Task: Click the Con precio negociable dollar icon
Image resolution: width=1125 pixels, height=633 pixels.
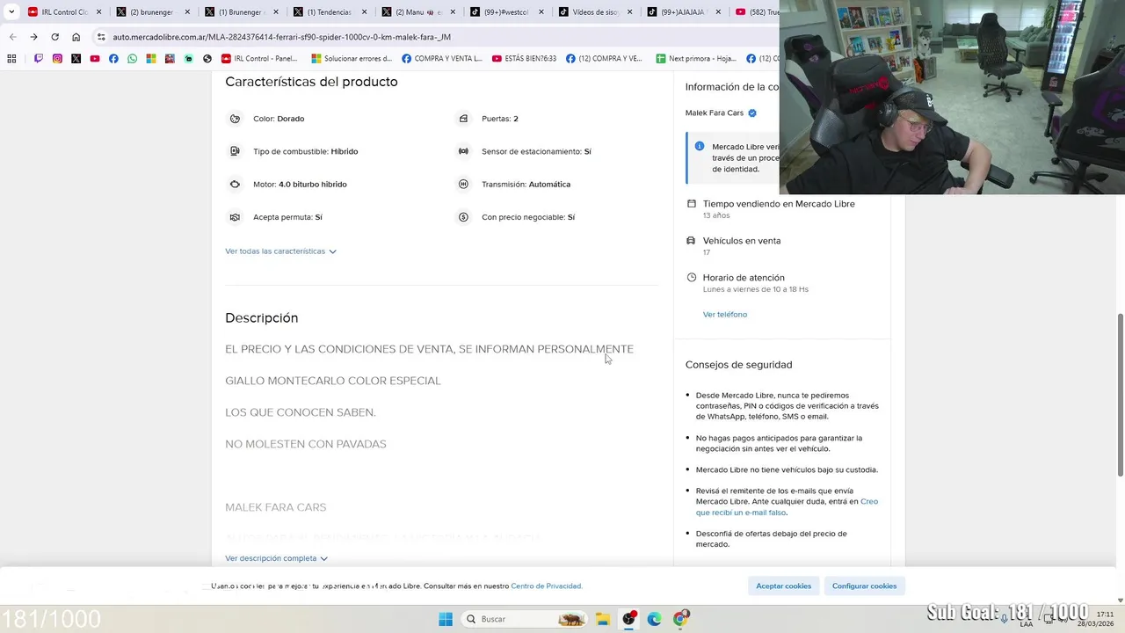Action: pyautogui.click(x=463, y=217)
